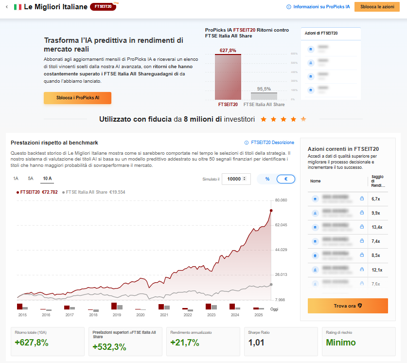Image resolution: width=407 pixels, height=363 pixels.
Task: Click lock icon in 7,4x row
Action: click(x=362, y=241)
